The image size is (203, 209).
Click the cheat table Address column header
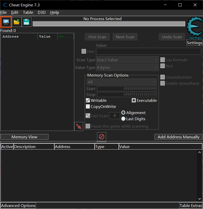point(74,147)
